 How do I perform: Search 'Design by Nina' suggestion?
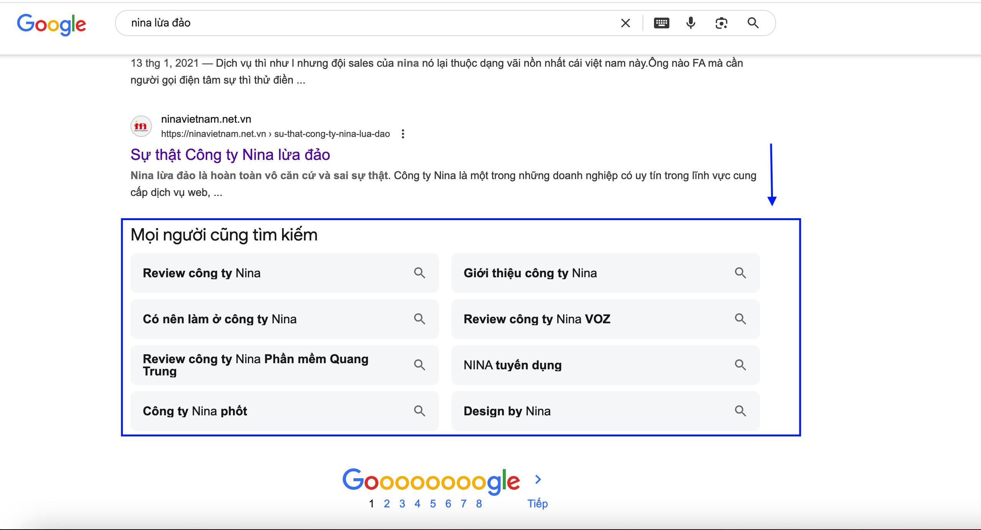[x=605, y=411]
